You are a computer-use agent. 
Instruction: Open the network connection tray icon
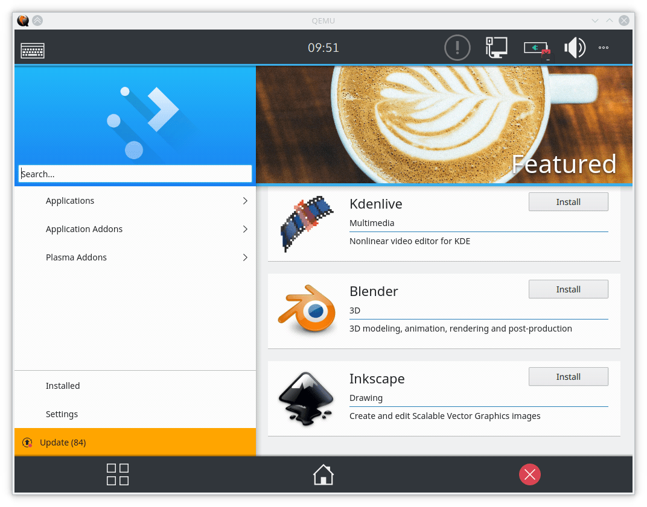click(x=496, y=48)
